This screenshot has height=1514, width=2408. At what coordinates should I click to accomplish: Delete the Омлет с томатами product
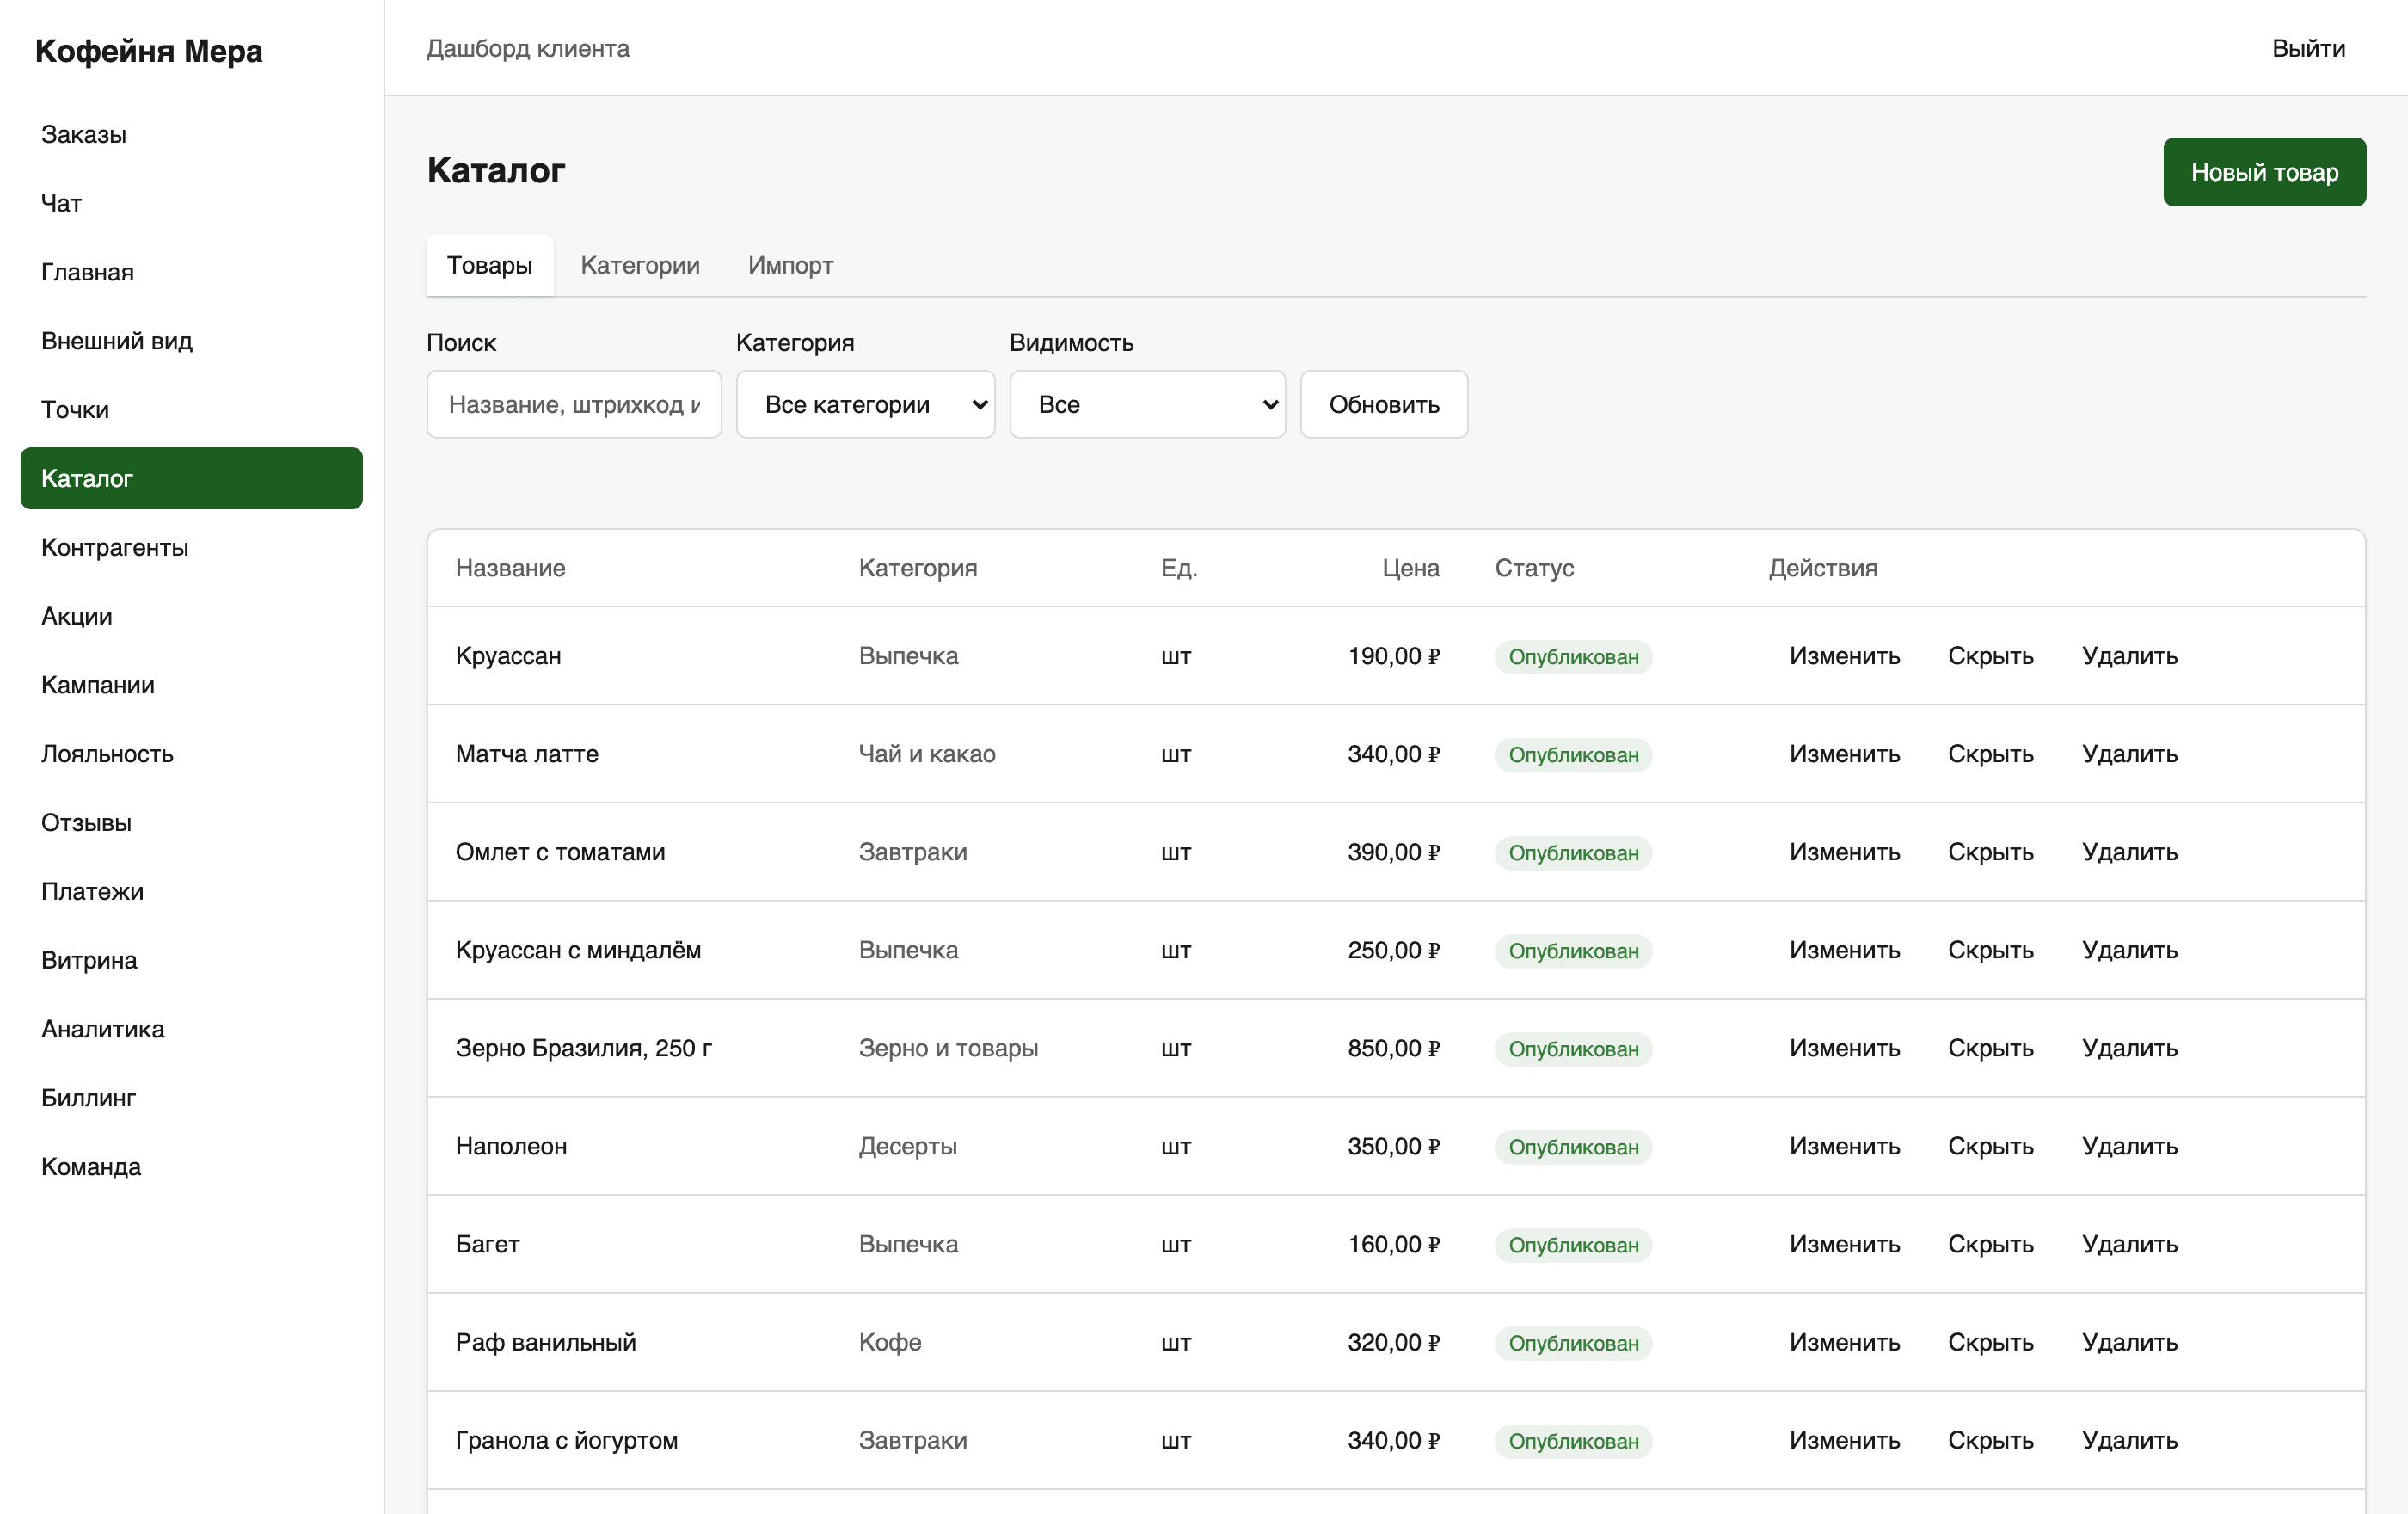(x=2129, y=852)
